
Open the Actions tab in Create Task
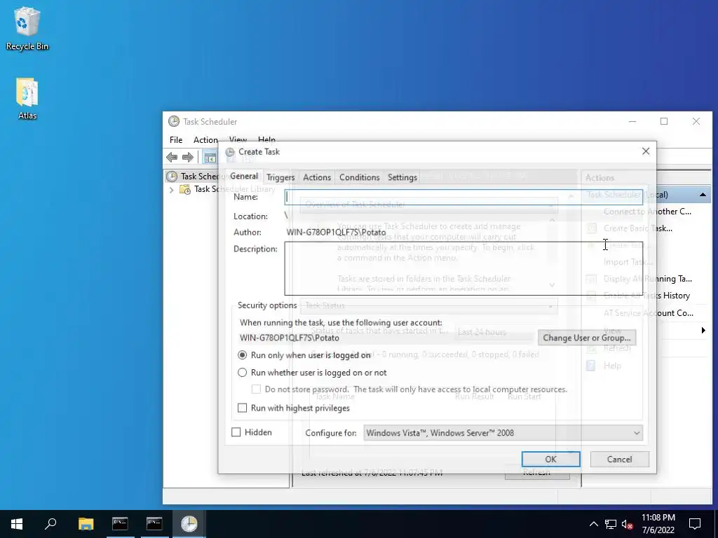pyautogui.click(x=316, y=177)
